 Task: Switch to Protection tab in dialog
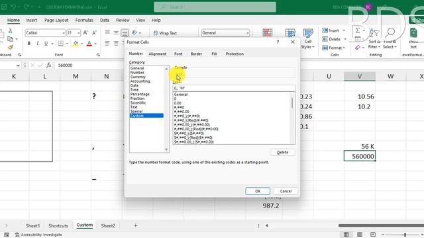pos(235,54)
